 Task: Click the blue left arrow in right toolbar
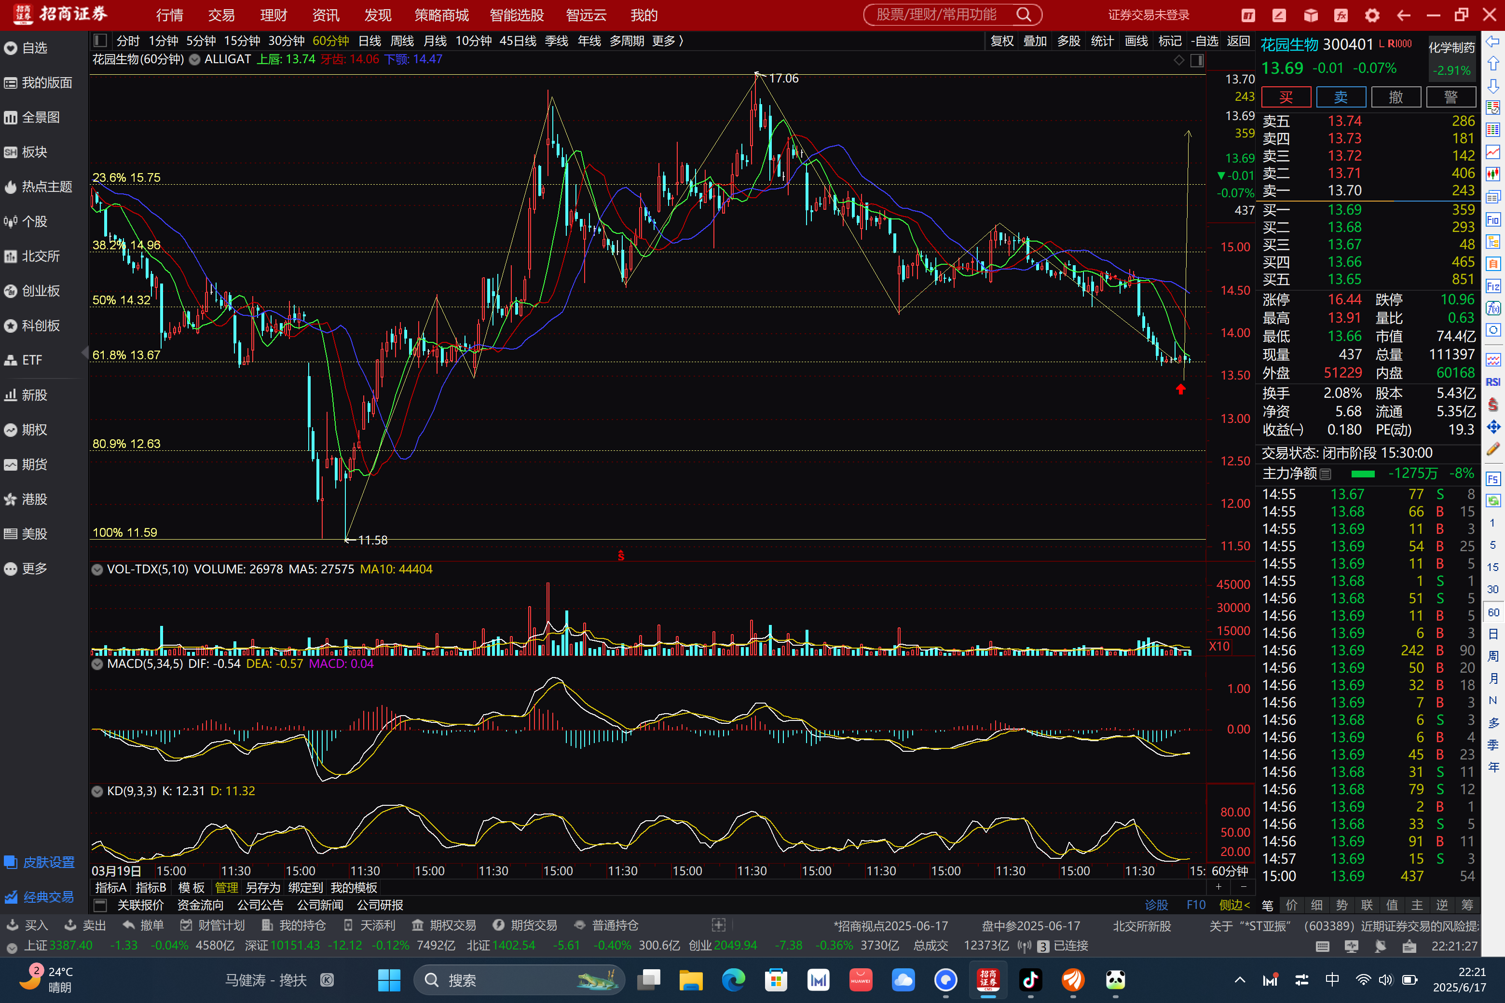click(1492, 41)
